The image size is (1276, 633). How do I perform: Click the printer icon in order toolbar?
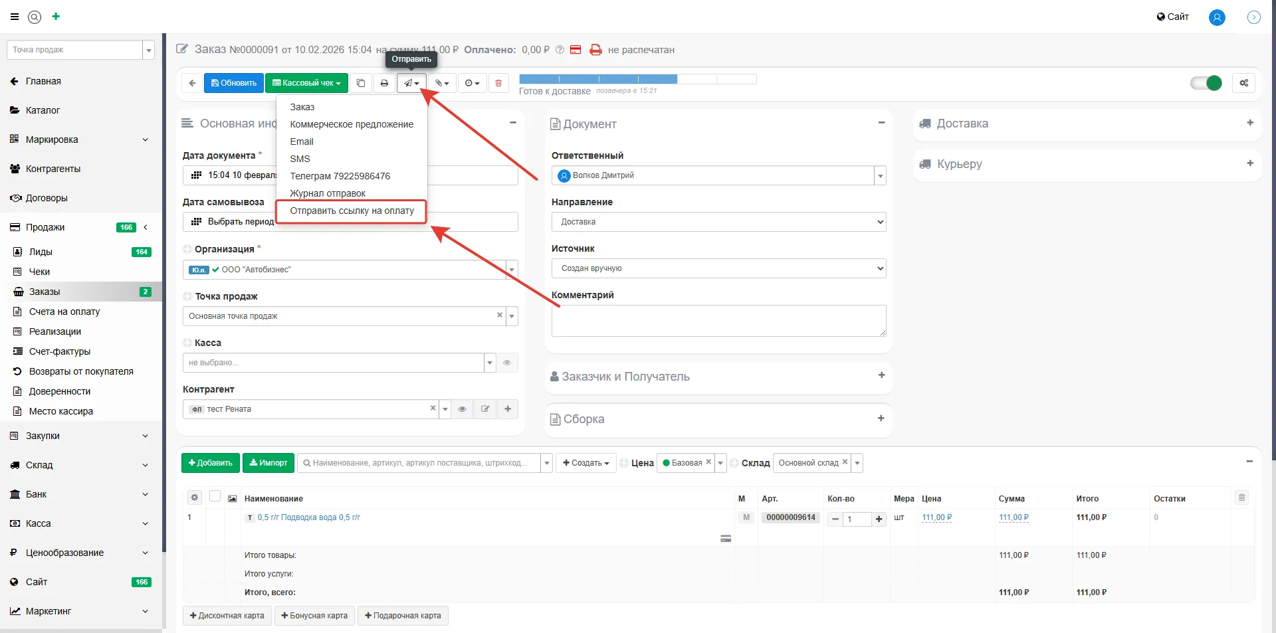tap(384, 83)
